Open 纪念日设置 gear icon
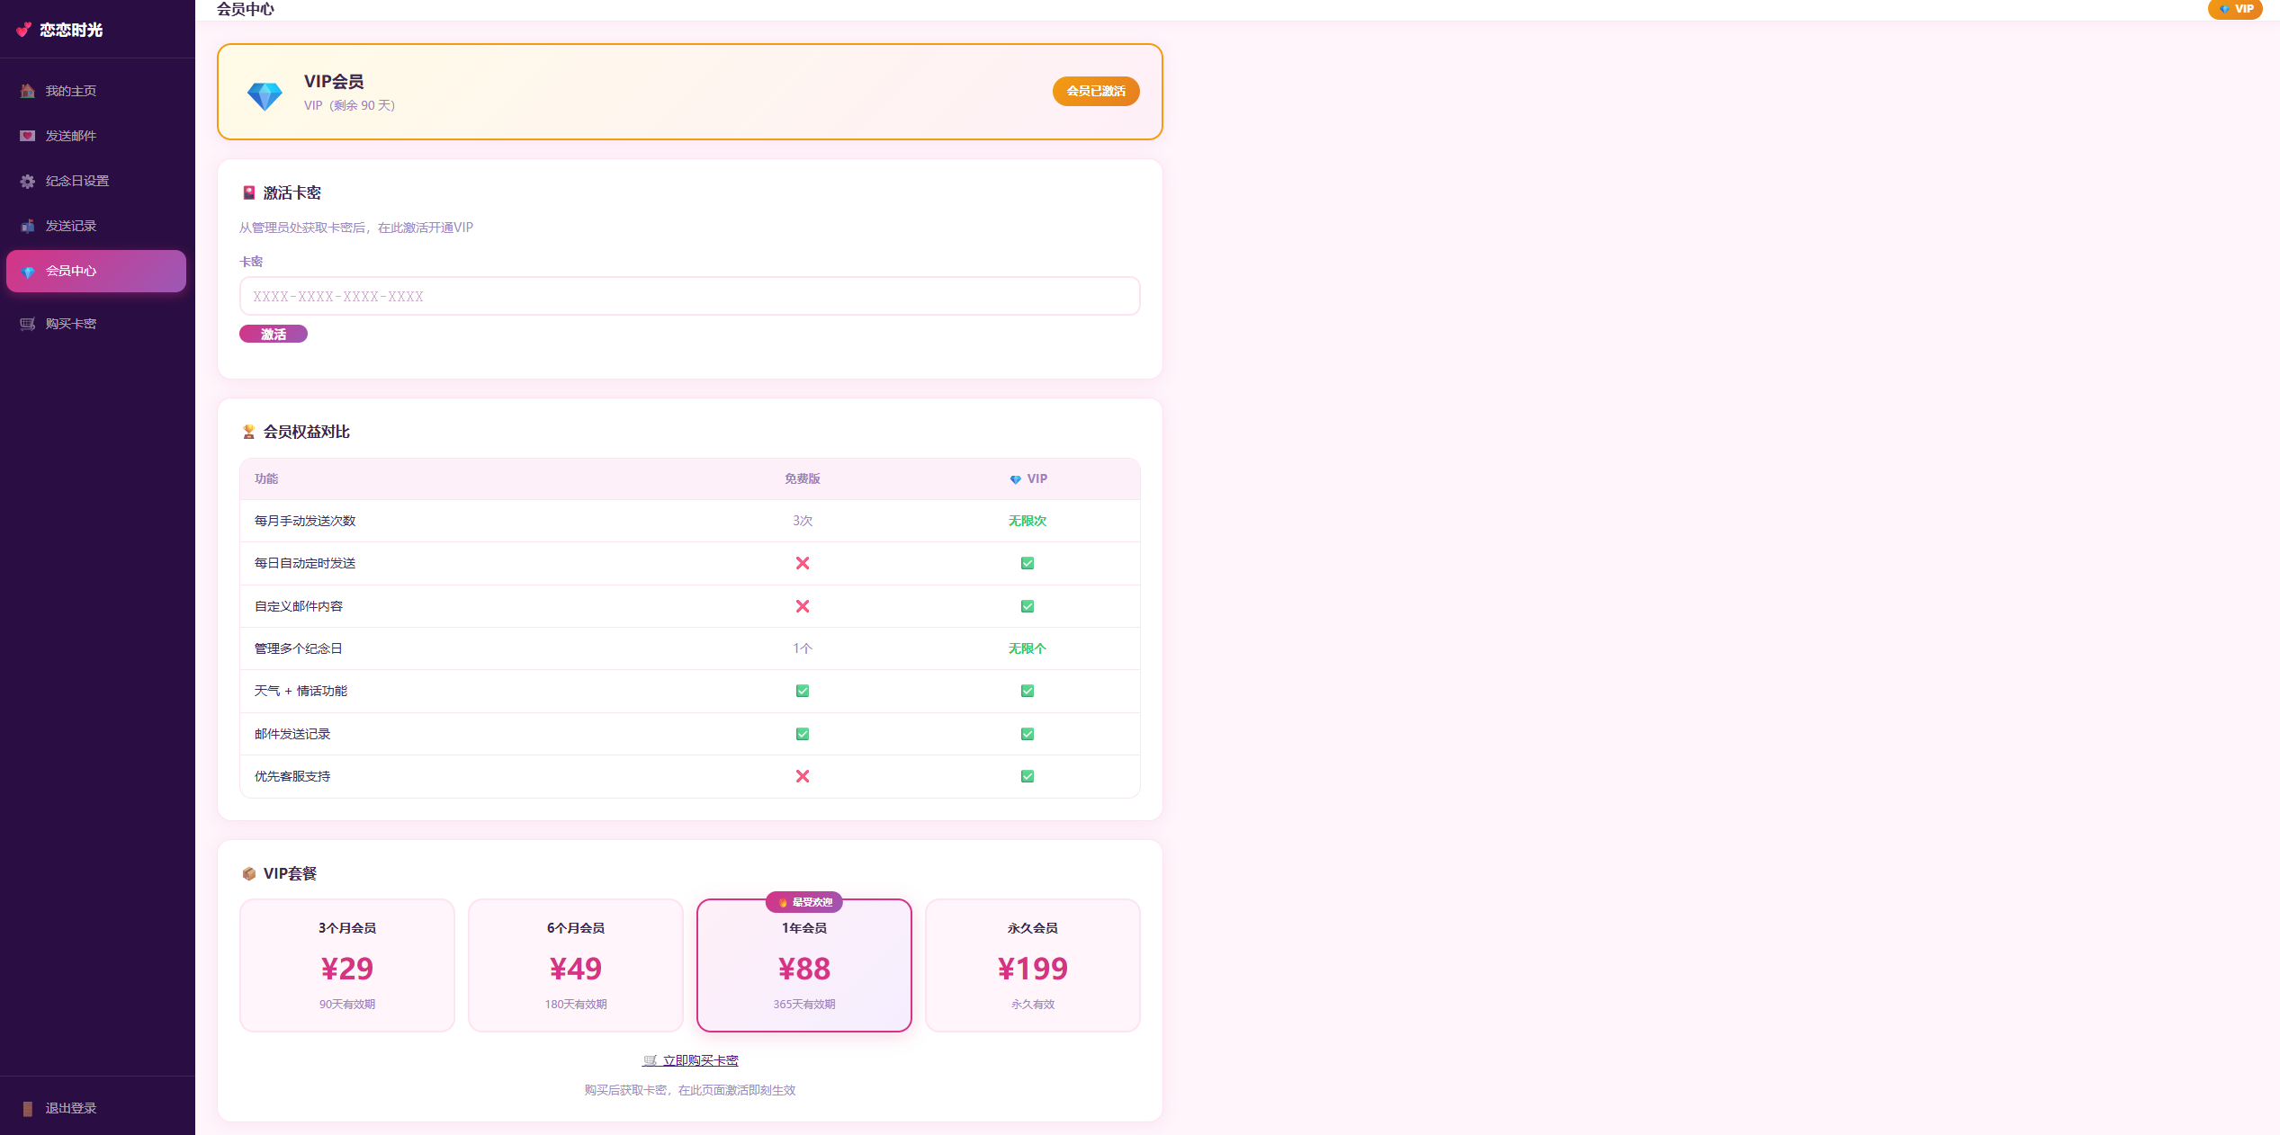The height and width of the screenshot is (1135, 2280). click(x=28, y=181)
